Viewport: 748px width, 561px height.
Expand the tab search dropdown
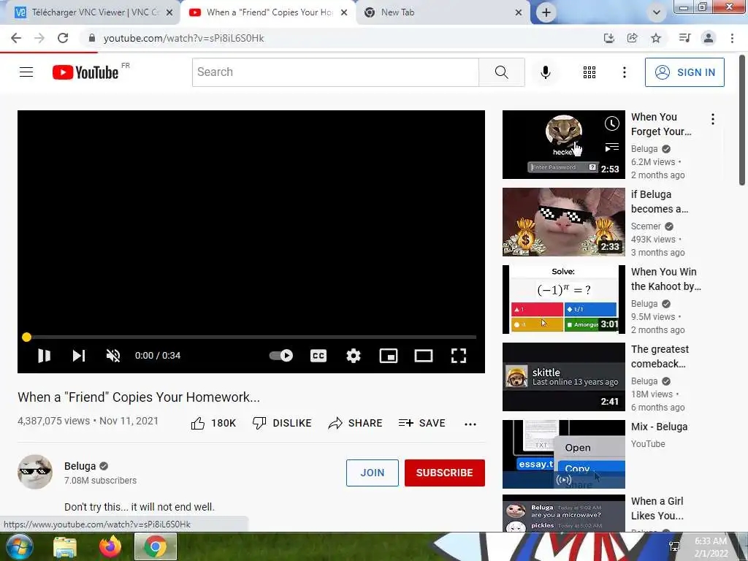click(657, 13)
